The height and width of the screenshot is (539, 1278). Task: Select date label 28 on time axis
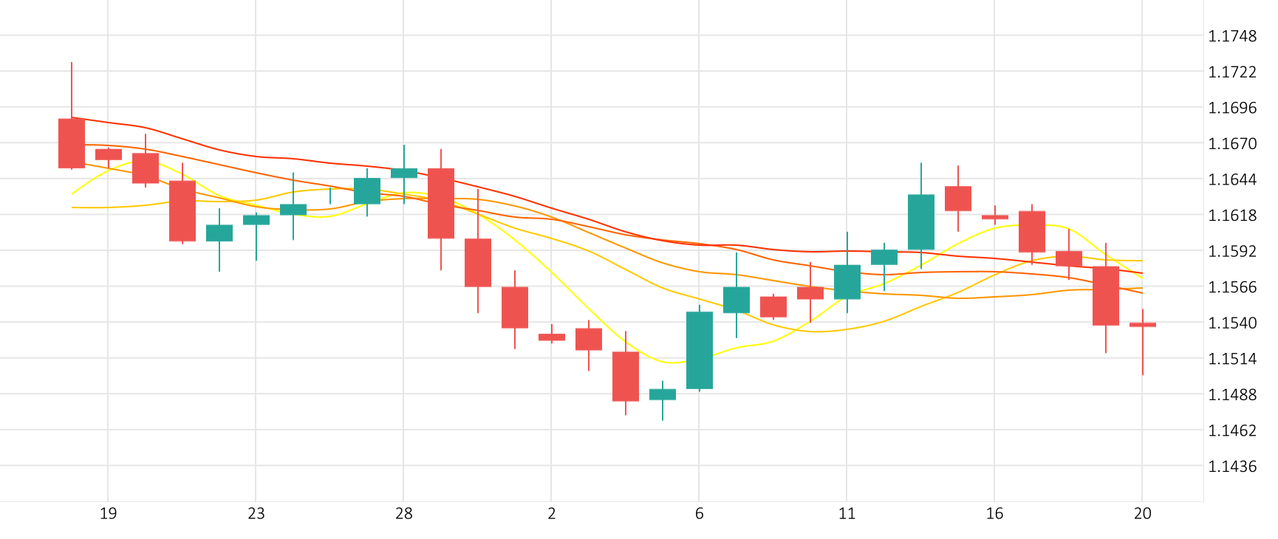403,514
